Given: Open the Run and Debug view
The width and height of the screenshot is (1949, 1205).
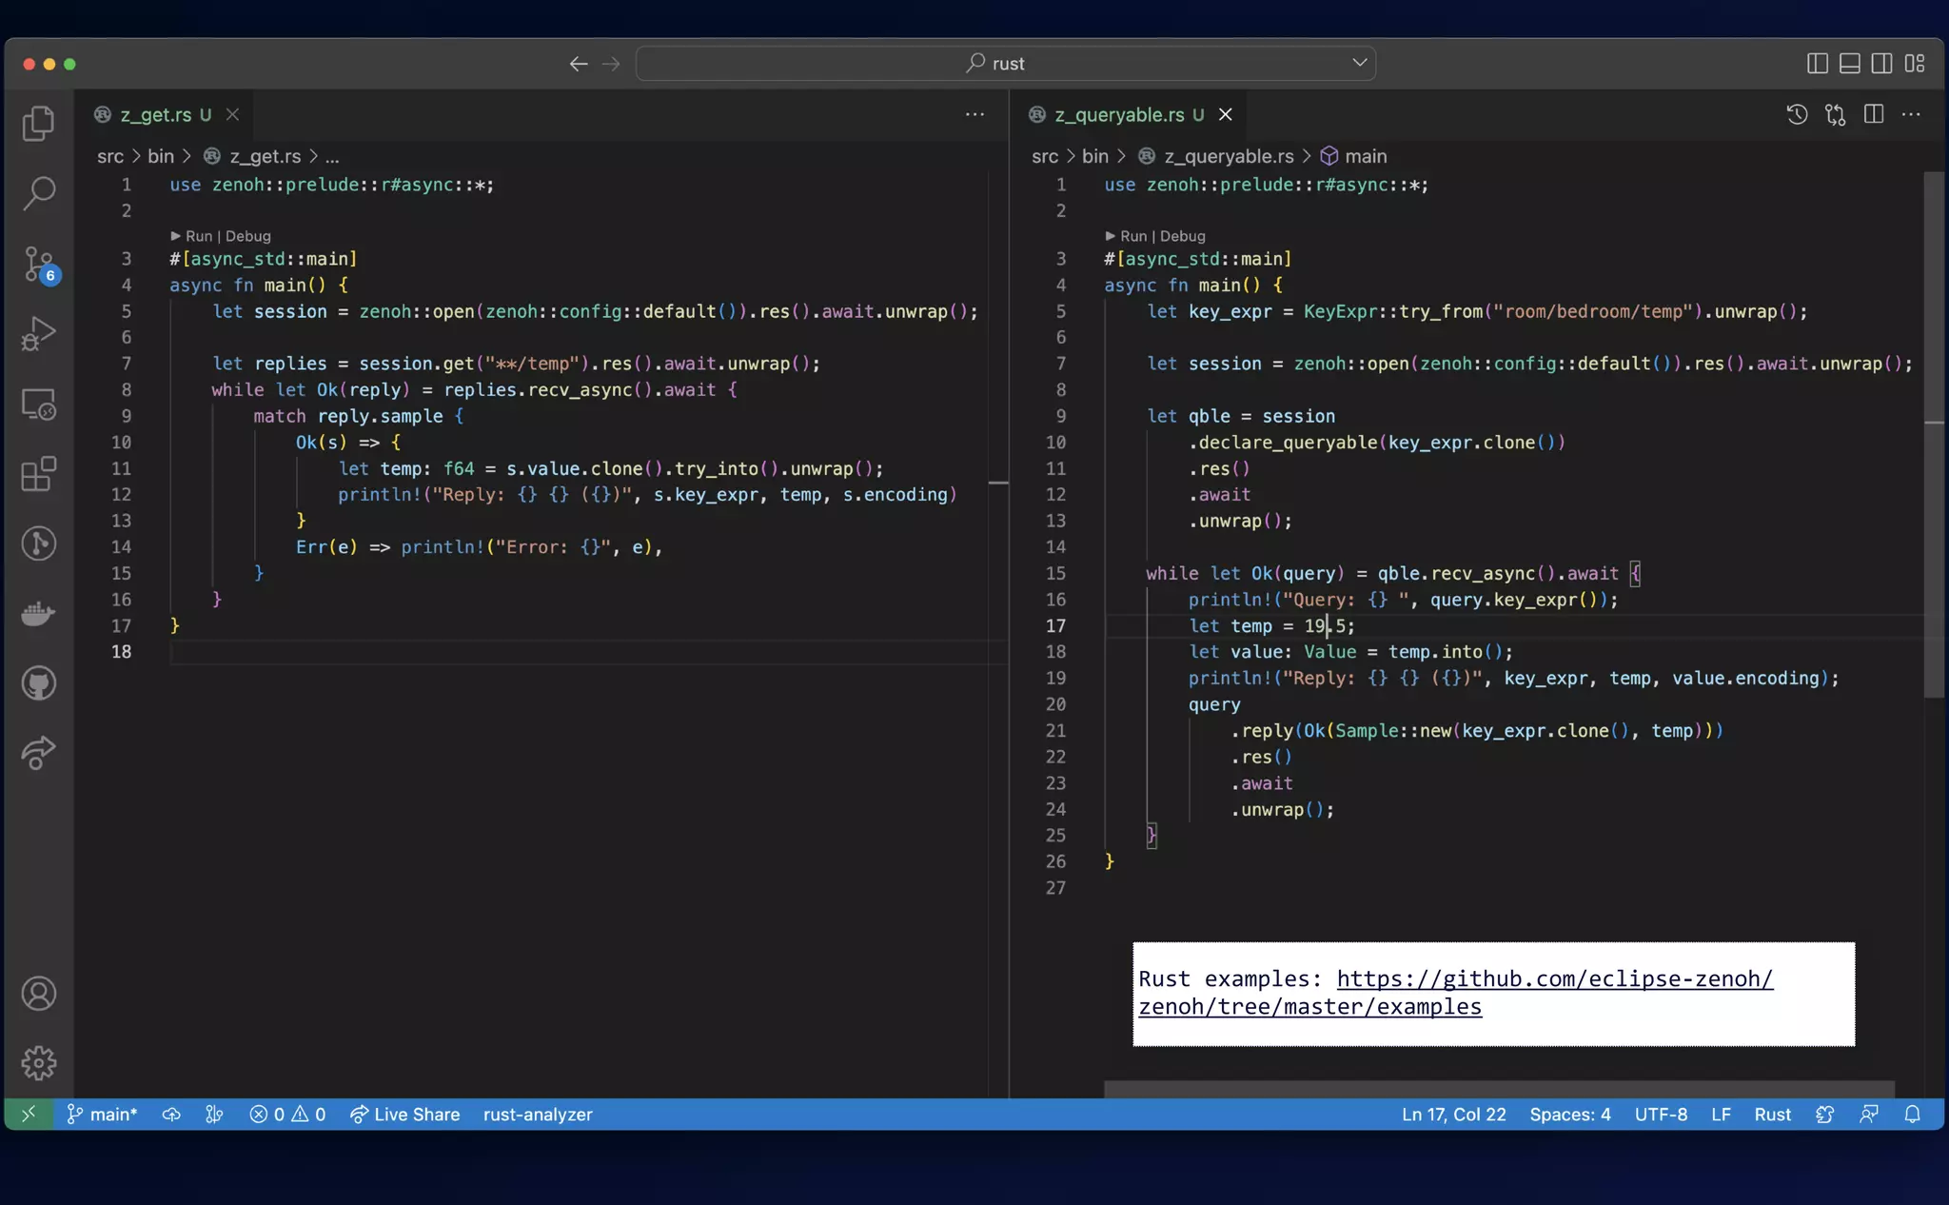Looking at the screenshot, I should (x=38, y=334).
